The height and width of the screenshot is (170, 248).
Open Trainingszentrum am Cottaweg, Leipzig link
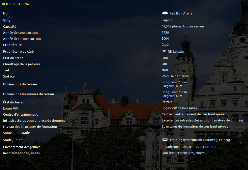pyautogui.click(x=200, y=140)
